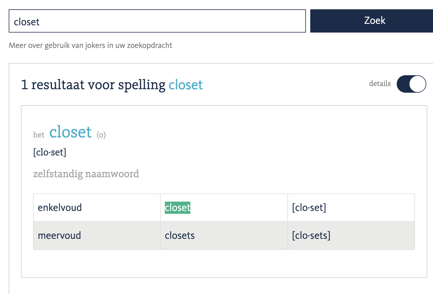Select the "meervoud" row label
The image size is (433, 294).
(59, 235)
